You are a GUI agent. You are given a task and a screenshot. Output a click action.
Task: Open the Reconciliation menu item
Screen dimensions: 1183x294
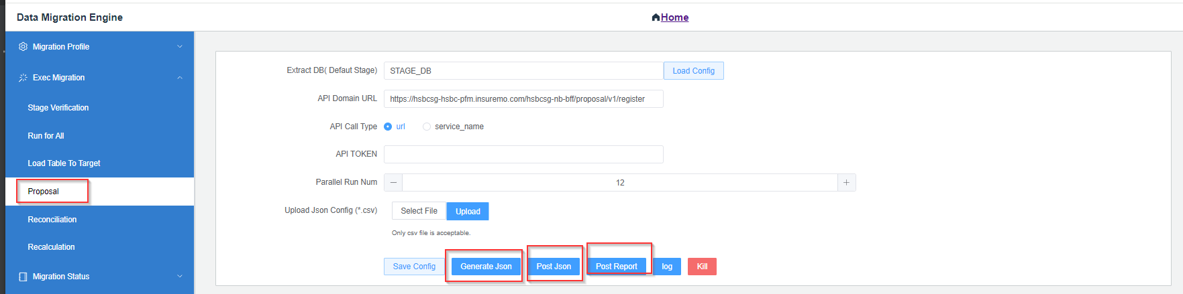point(52,220)
